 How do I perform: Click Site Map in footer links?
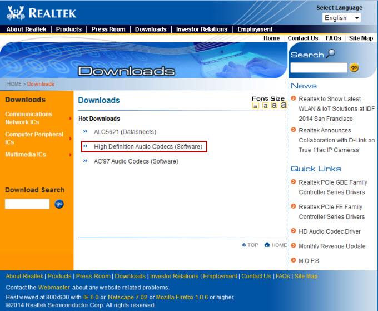[x=306, y=276]
